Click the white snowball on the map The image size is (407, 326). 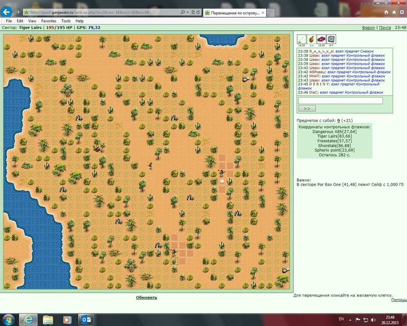click(222, 181)
